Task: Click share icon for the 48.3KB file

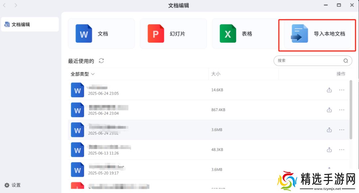Action: click(329, 150)
